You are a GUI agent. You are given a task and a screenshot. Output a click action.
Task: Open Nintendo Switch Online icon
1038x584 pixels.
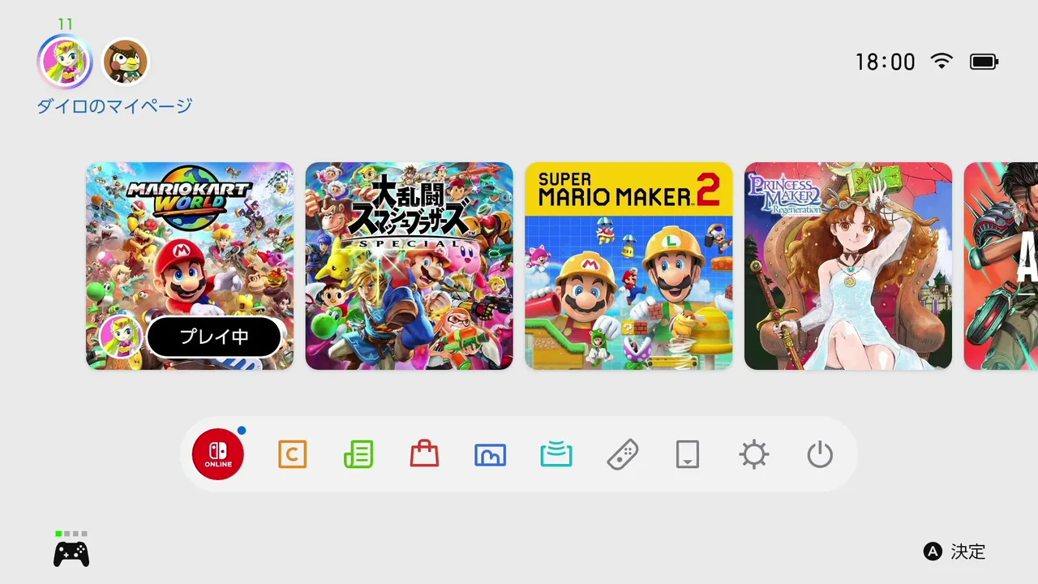pyautogui.click(x=218, y=454)
